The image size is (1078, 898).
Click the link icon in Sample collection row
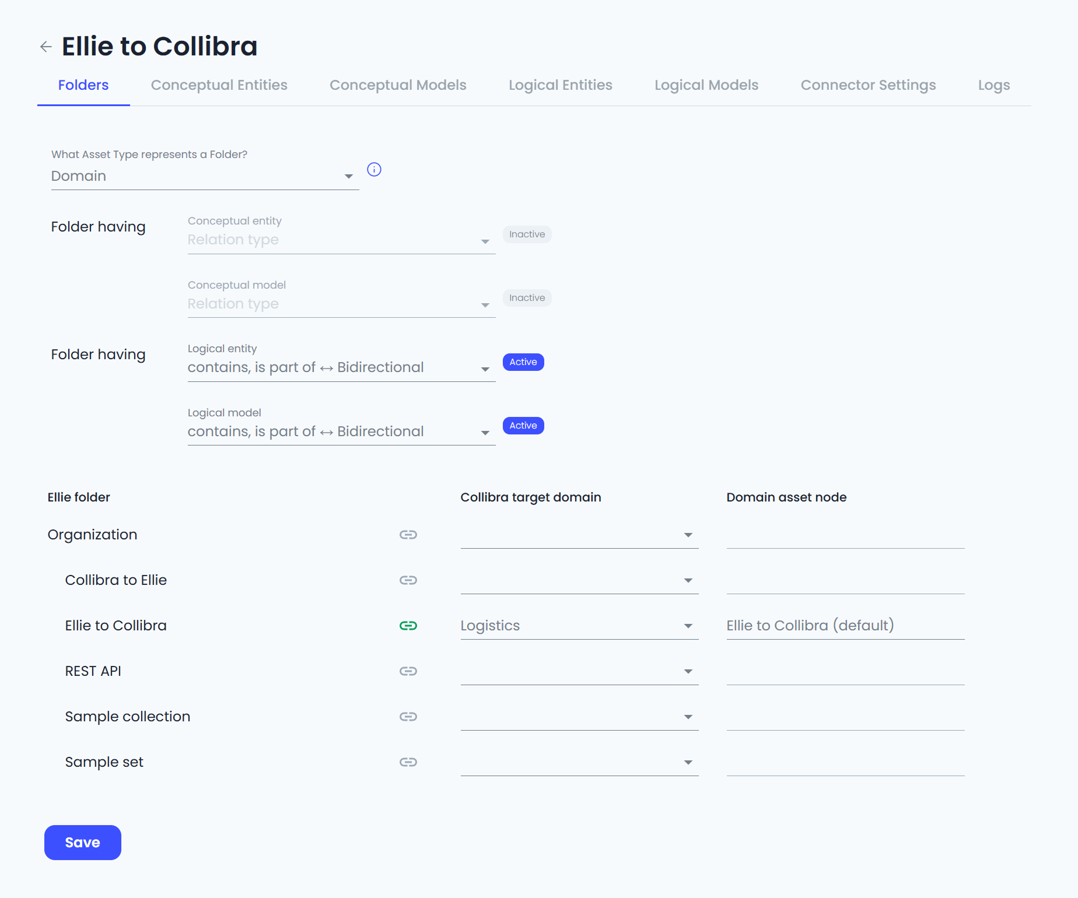pyautogui.click(x=408, y=717)
